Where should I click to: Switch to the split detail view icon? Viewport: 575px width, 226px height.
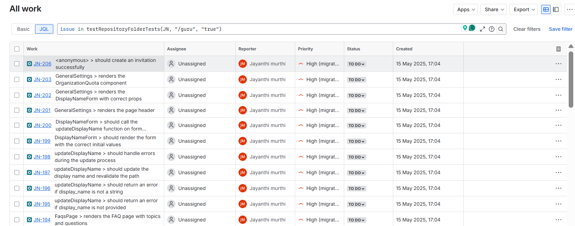point(556,9)
